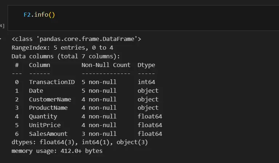Viewport: 279px width, 163px height.
Task: Click the dtypes summary line
Action: 80,142
